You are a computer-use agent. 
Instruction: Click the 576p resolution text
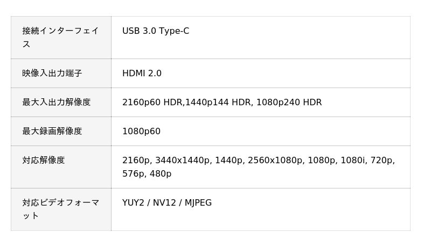pyautogui.click(x=133, y=174)
